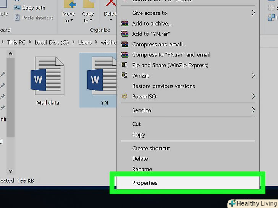Expand the WinZip submenu arrow

pyautogui.click(x=253, y=75)
